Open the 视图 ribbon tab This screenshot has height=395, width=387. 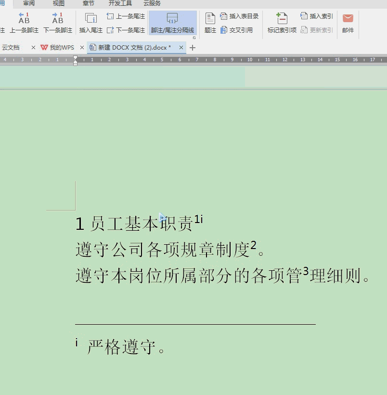point(58,3)
